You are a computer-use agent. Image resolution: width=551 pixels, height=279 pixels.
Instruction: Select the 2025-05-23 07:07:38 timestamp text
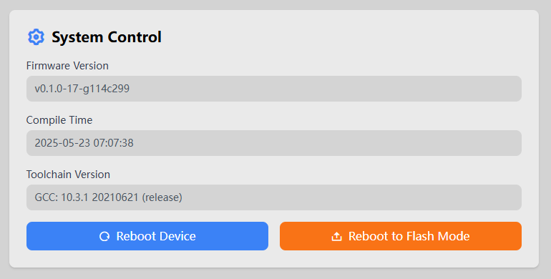point(84,143)
